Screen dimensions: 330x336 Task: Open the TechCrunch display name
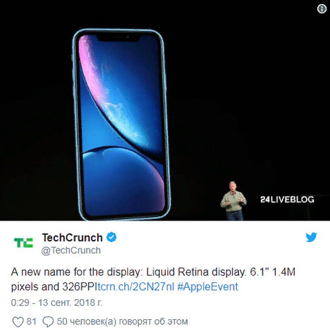(72, 237)
